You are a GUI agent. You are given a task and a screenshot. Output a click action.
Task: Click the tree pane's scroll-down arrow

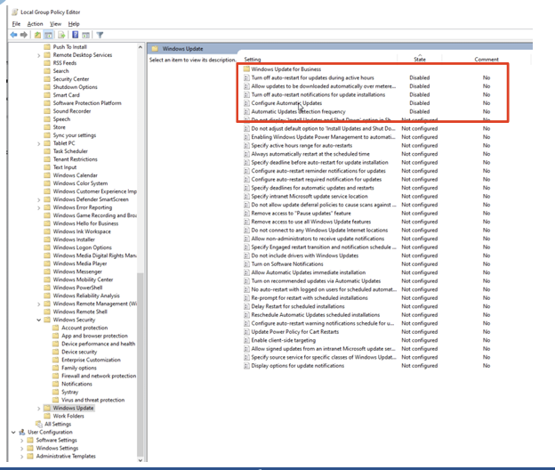[x=141, y=460]
